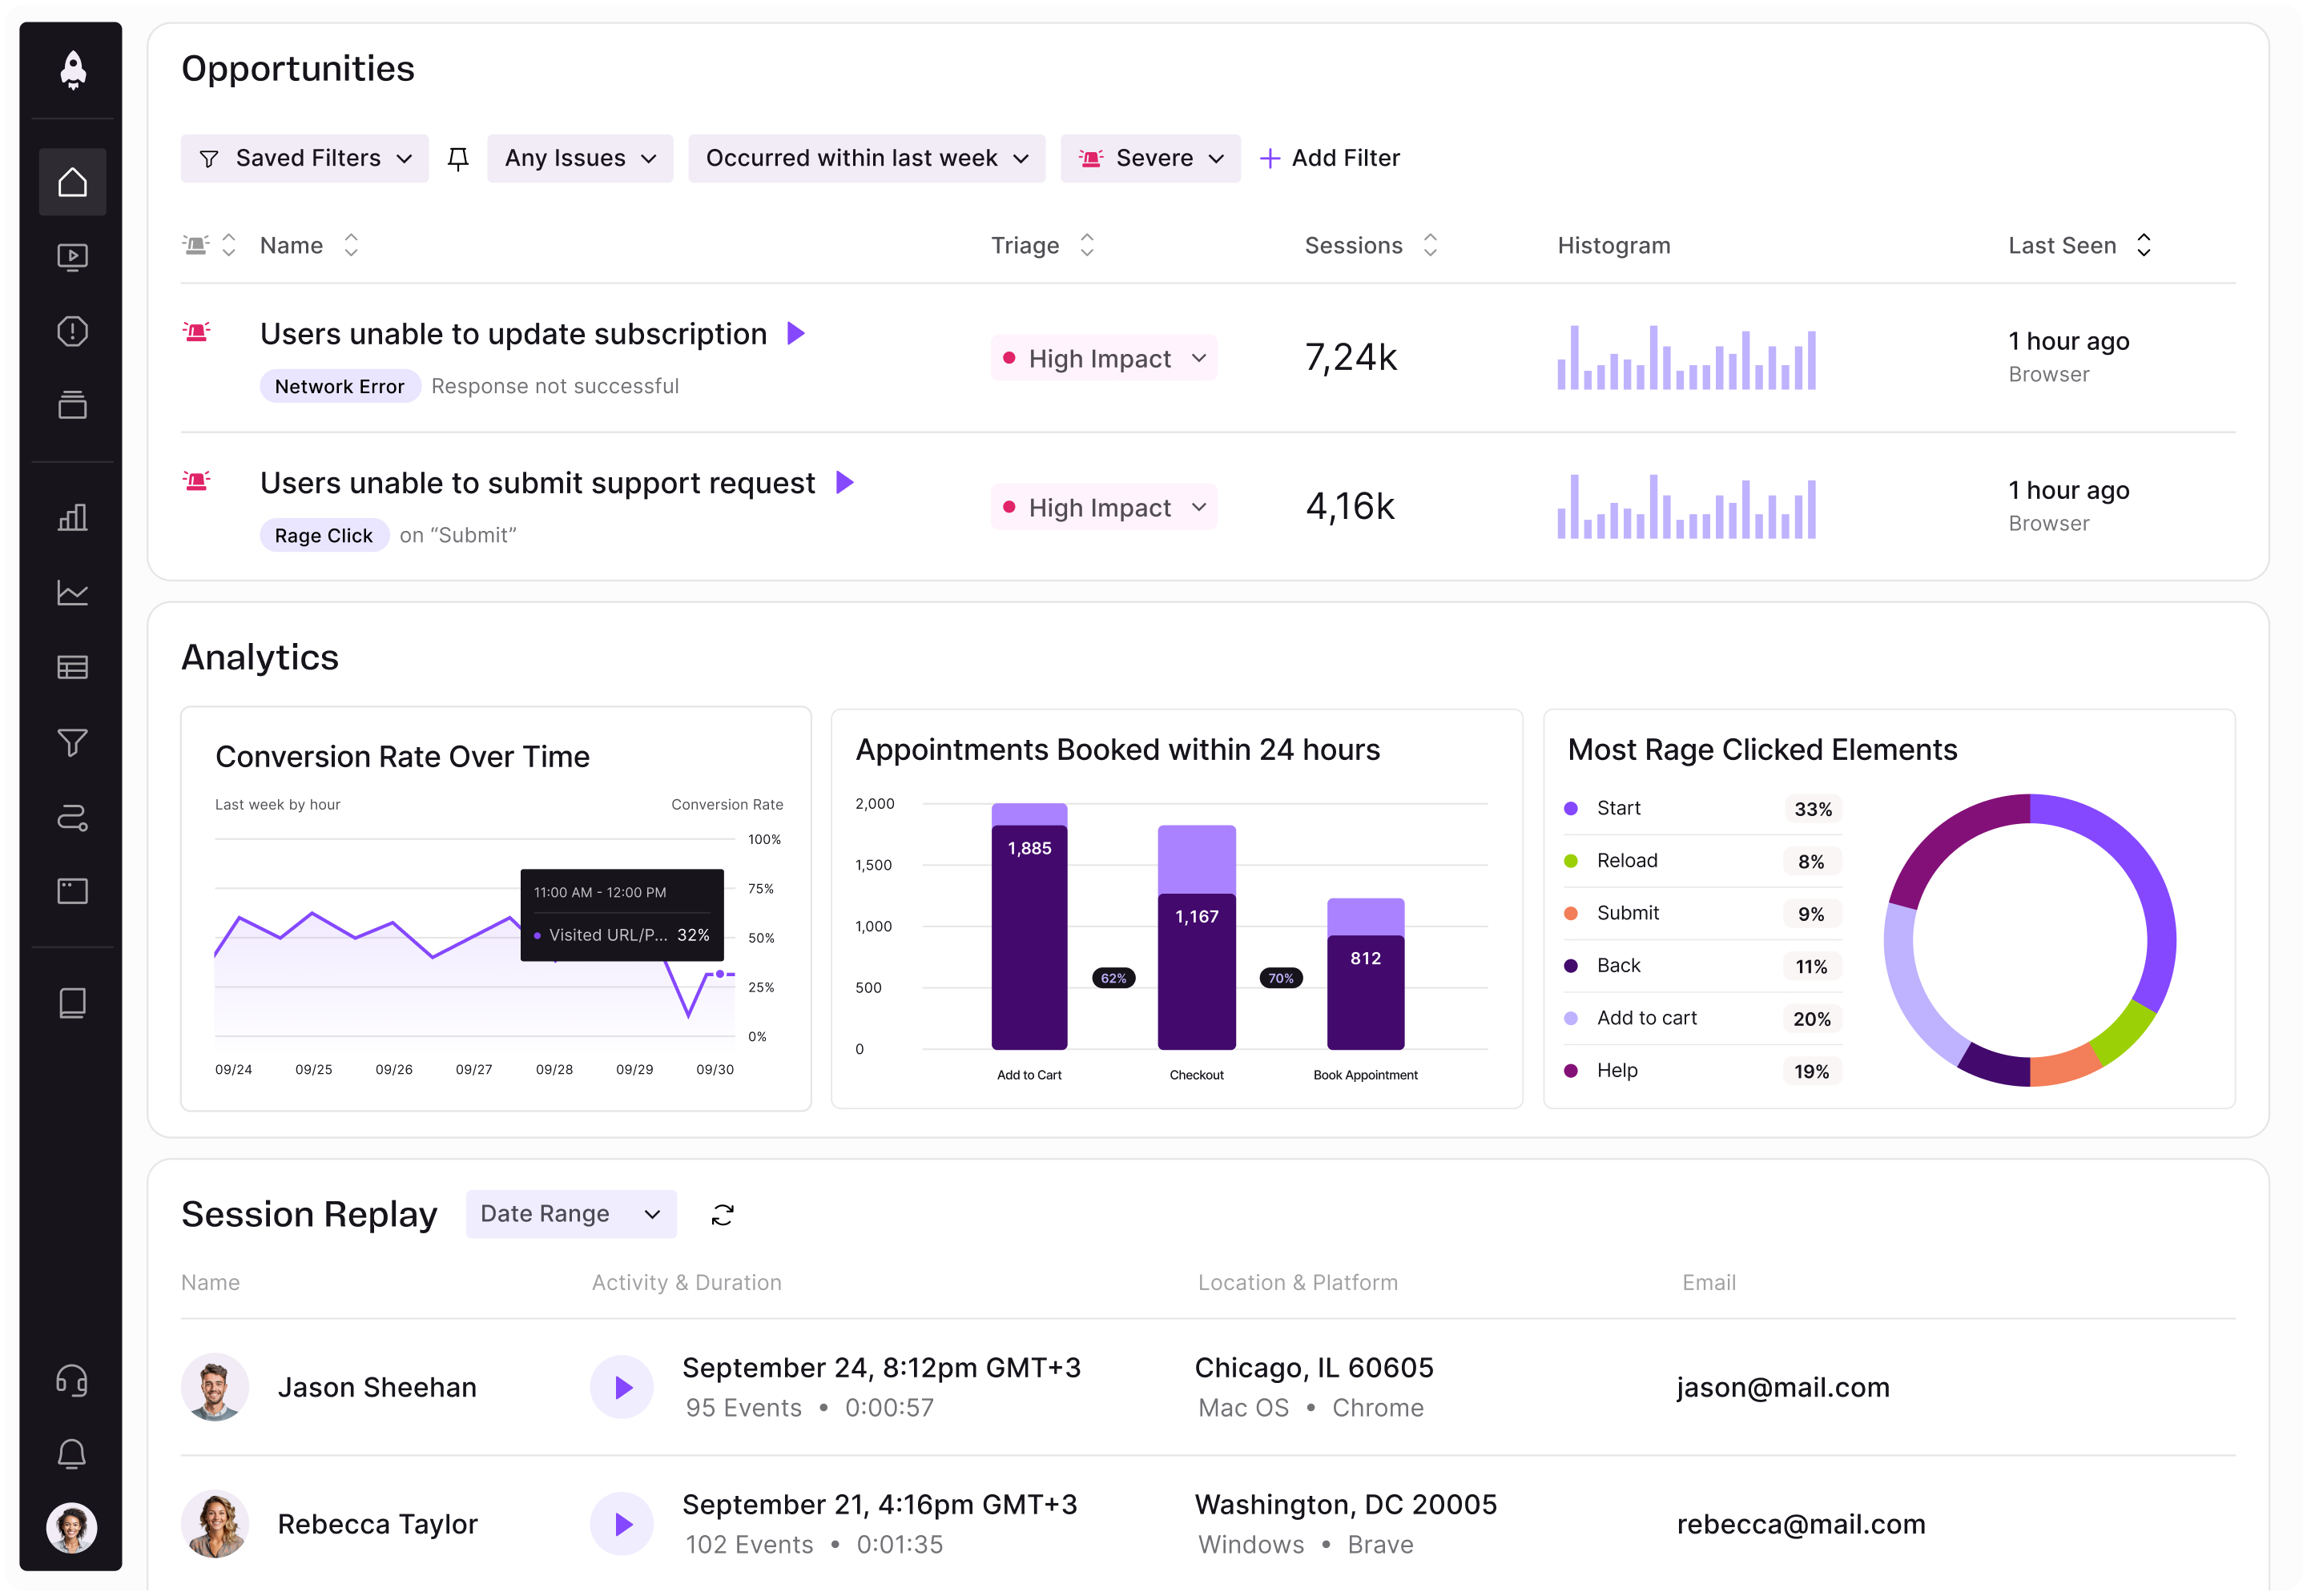Click the home icon in sidebar
The image size is (2307, 1596).
(72, 182)
